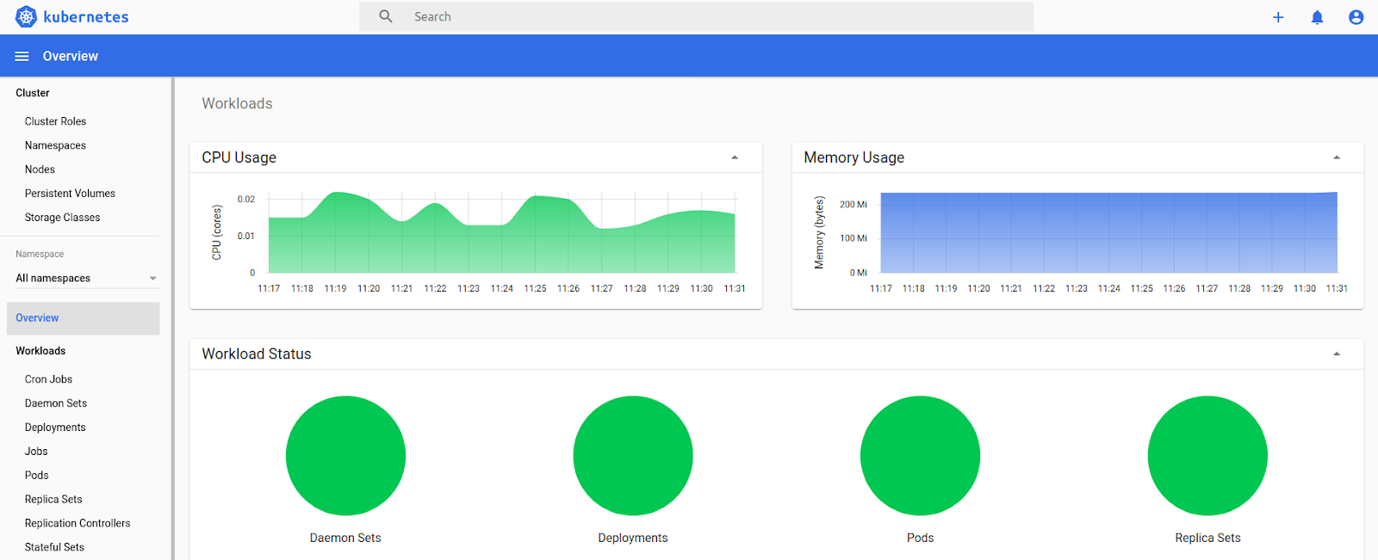Click the Memory Usage card title
The image size is (1378, 560).
pyautogui.click(x=854, y=157)
